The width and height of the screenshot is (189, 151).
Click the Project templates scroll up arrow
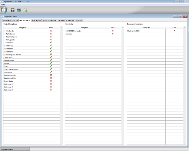click(x=61, y=28)
